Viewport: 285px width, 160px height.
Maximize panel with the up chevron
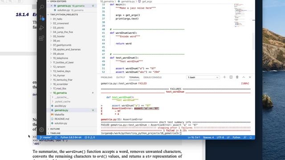(244, 77)
